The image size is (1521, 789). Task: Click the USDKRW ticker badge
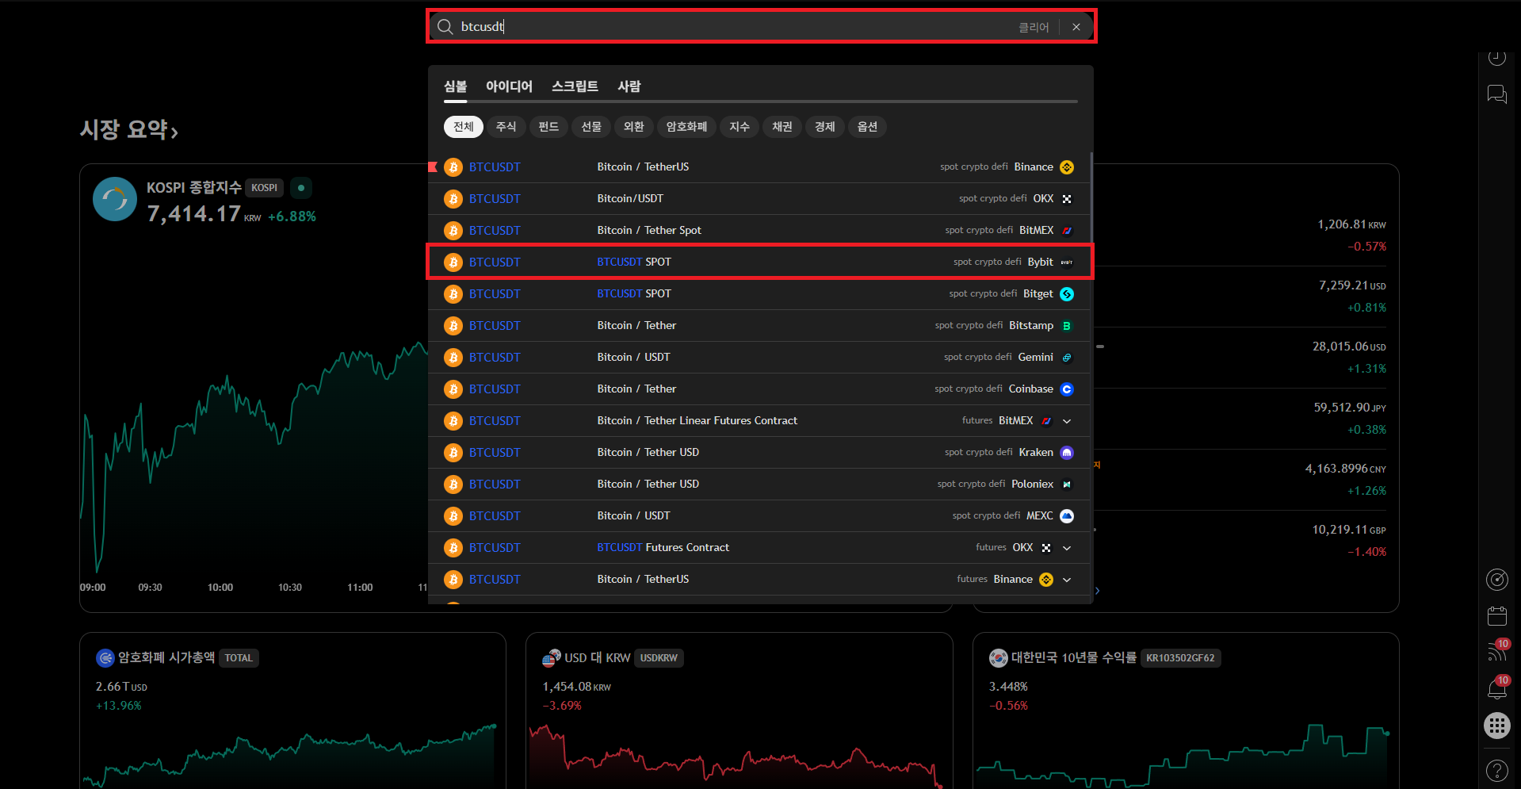coord(659,658)
